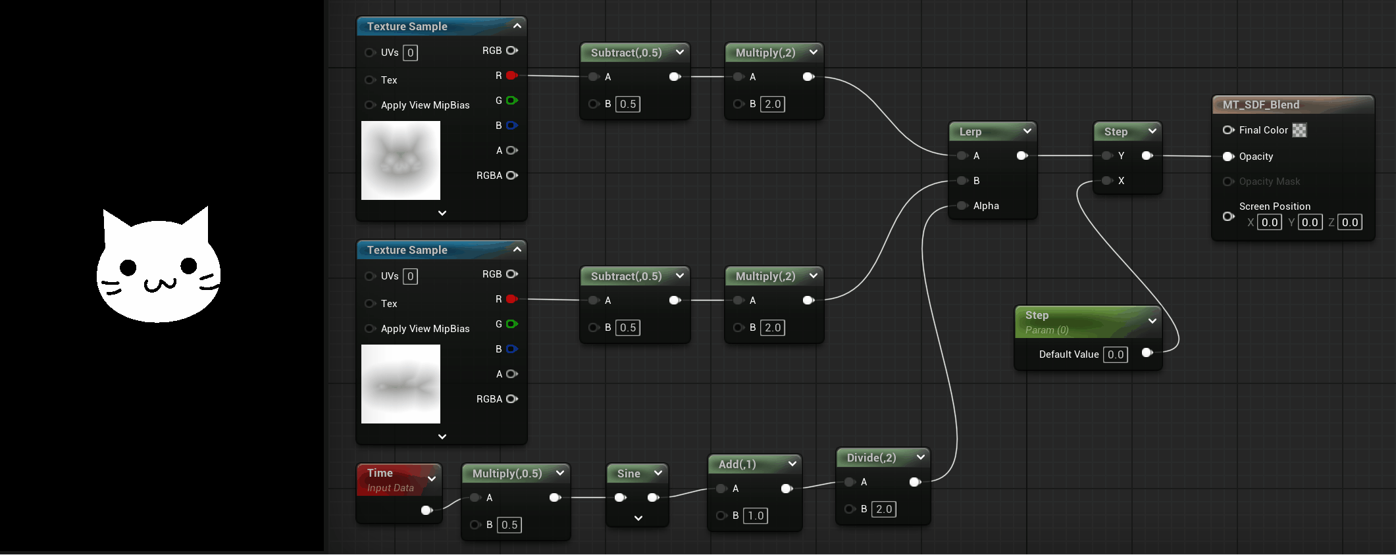
Task: Click the Step Default Value field
Action: (1115, 354)
